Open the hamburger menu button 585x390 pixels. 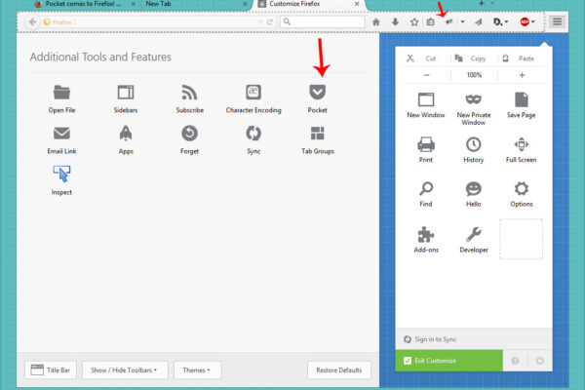click(557, 21)
